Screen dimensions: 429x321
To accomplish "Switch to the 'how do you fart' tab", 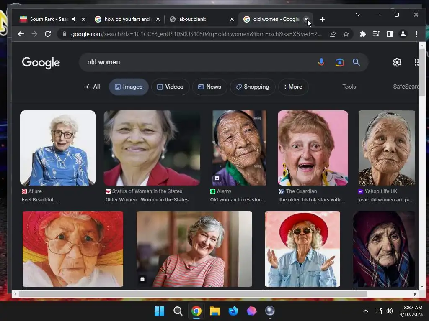I will tap(127, 19).
